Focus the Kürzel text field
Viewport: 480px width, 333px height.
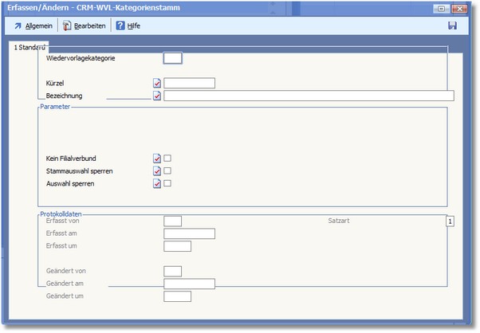189,83
